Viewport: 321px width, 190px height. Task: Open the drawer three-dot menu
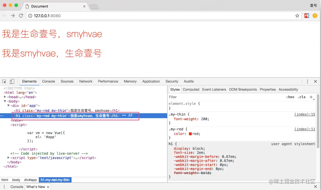4,187
